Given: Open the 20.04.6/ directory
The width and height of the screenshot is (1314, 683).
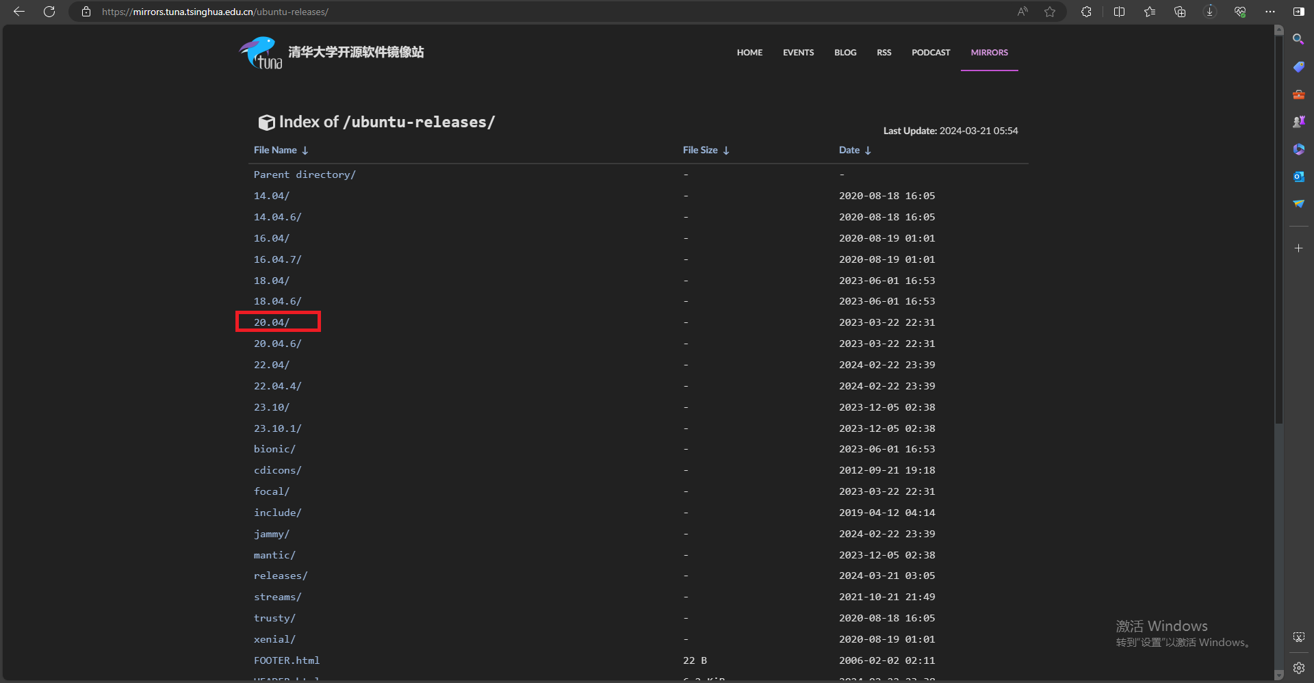Looking at the screenshot, I should pos(277,344).
